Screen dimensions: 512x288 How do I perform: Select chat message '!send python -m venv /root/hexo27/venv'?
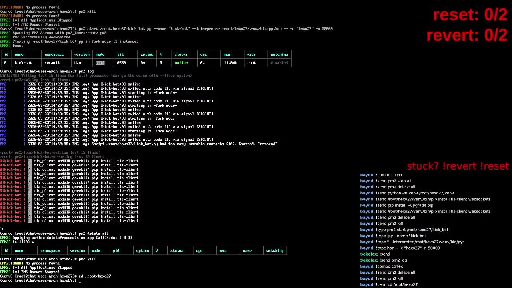click(407, 193)
